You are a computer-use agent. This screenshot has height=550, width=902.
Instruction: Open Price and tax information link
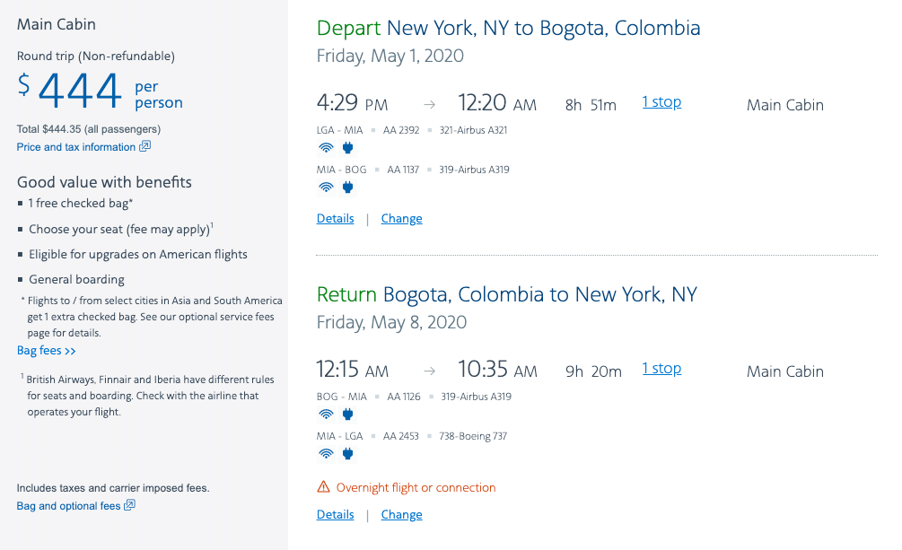pos(76,147)
